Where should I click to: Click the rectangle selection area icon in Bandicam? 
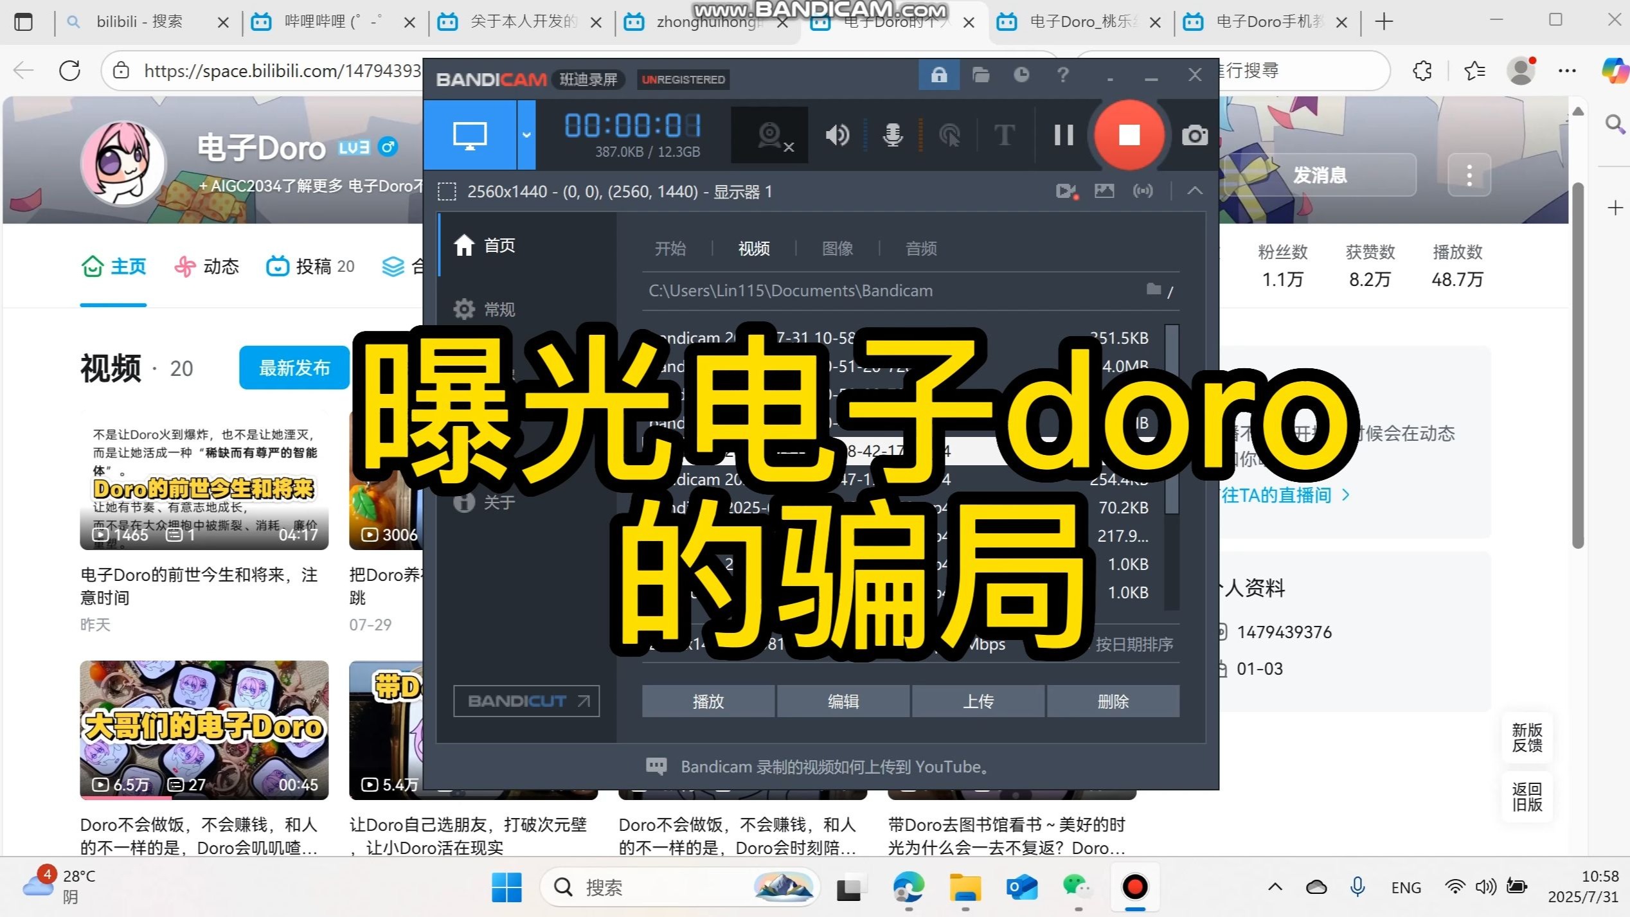coord(447,191)
